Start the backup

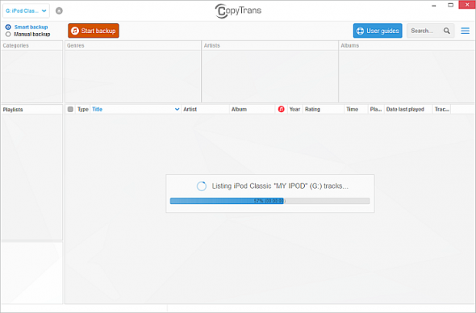[94, 31]
